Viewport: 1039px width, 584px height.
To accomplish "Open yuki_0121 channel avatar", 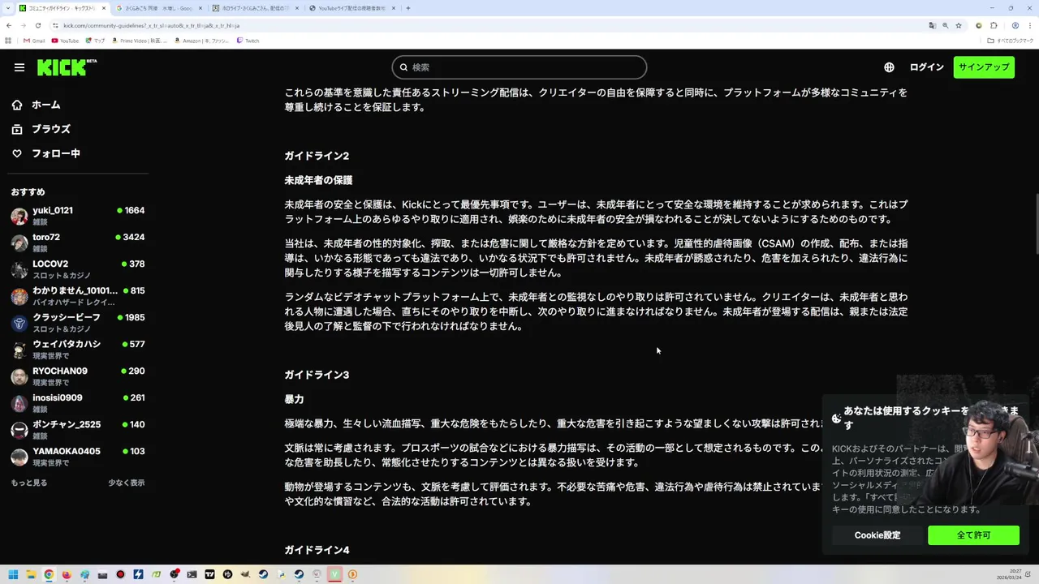I will click(x=19, y=216).
